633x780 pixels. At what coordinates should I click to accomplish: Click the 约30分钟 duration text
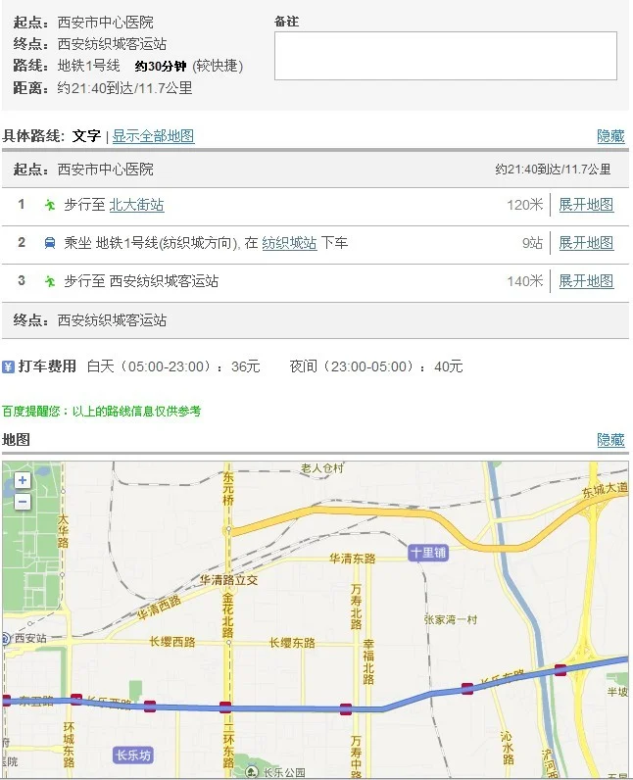(x=161, y=66)
